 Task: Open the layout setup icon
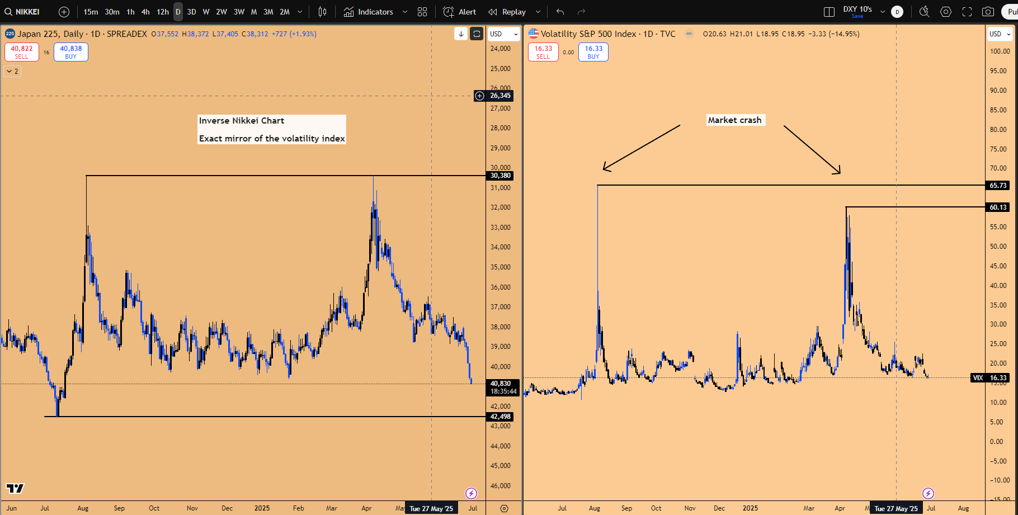[829, 12]
